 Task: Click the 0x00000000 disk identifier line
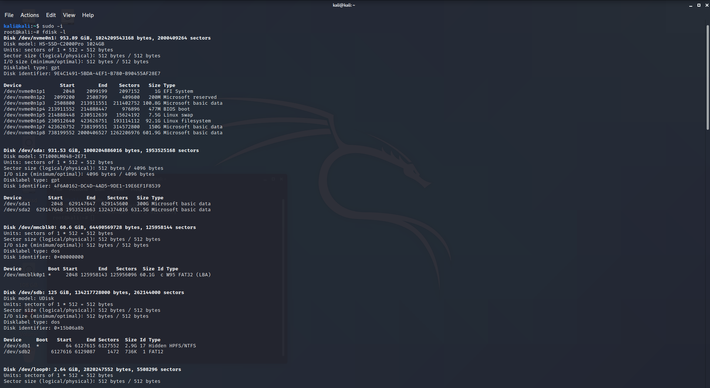[44, 257]
